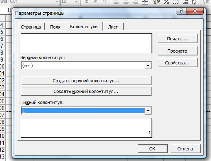This screenshot has height=161, width=211.
Task: Switch to the Лист tab
Action: [x=113, y=27]
